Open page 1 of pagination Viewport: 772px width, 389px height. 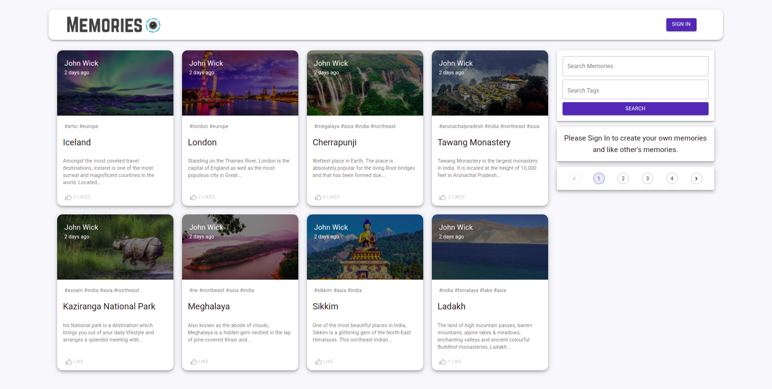coord(599,178)
